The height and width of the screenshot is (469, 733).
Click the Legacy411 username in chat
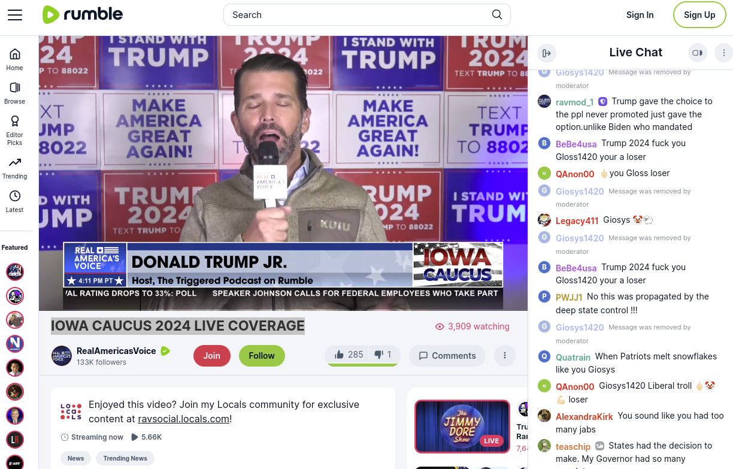[x=577, y=221]
